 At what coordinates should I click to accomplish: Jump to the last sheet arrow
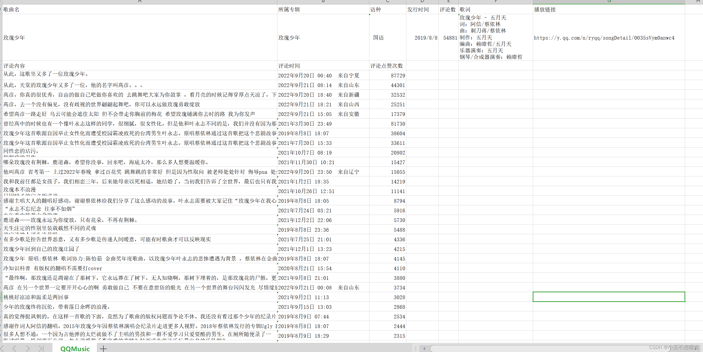41,348
